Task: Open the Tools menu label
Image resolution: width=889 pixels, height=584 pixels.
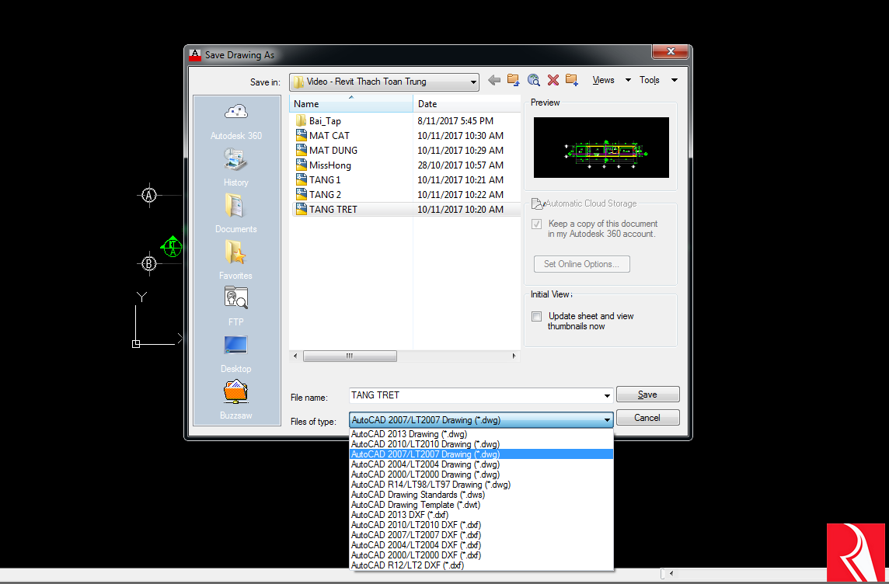Action: (x=650, y=81)
